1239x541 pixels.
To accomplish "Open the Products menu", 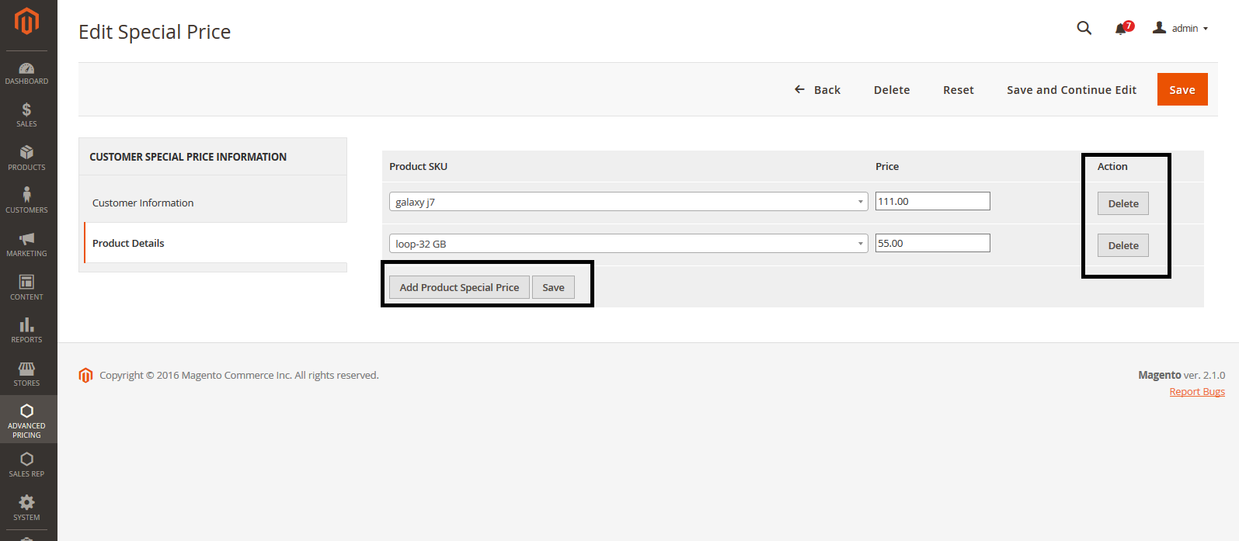I will coord(27,158).
